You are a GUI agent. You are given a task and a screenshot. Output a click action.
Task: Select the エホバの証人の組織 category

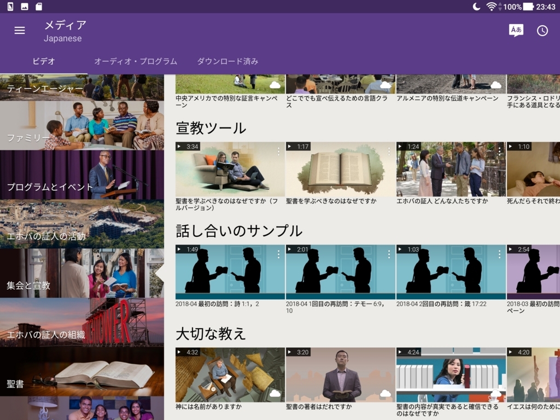click(x=82, y=323)
